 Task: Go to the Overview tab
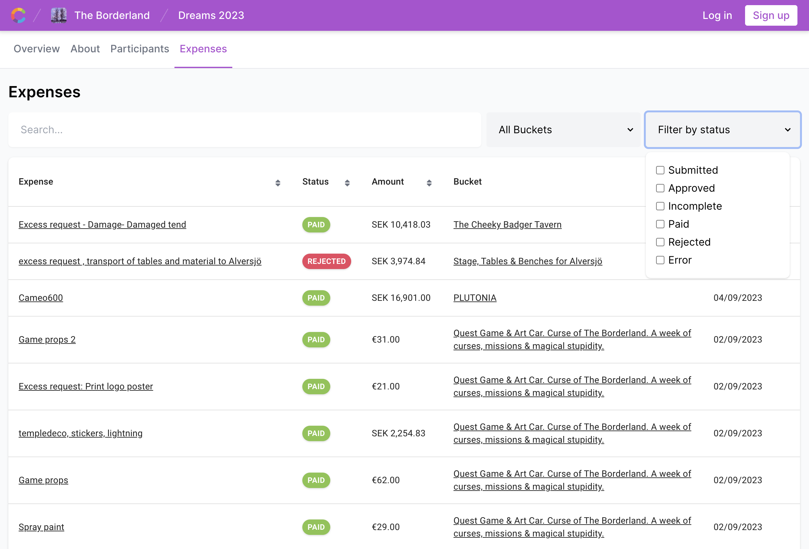pos(37,49)
